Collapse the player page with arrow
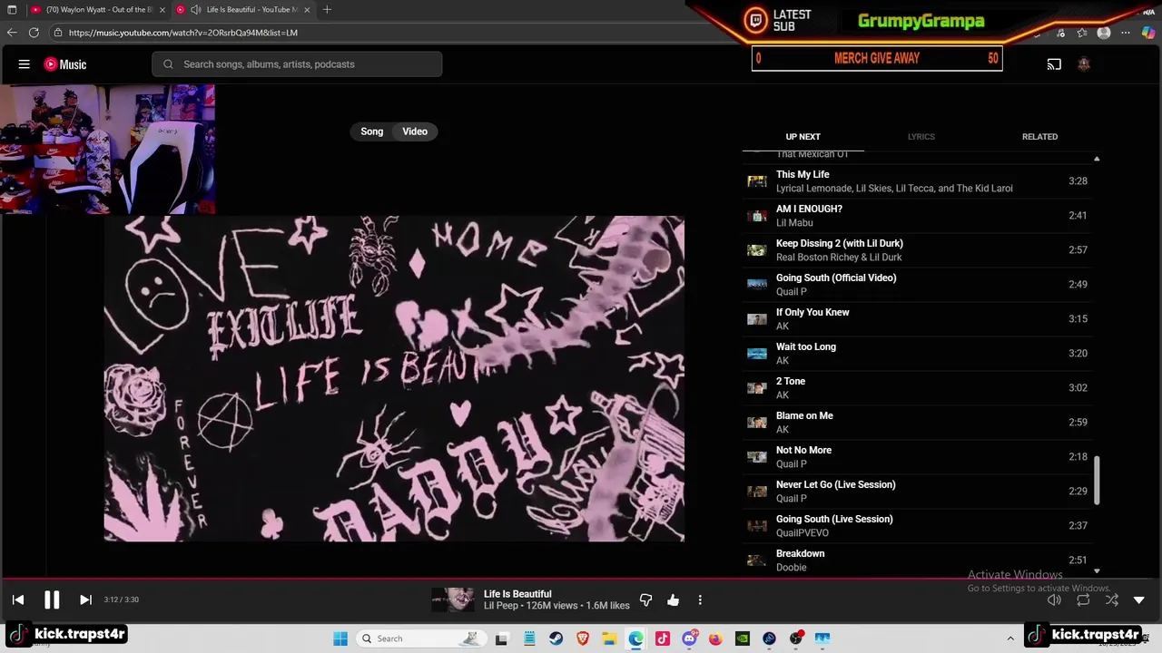Screen dimensions: 1162x653 pos(1139,599)
